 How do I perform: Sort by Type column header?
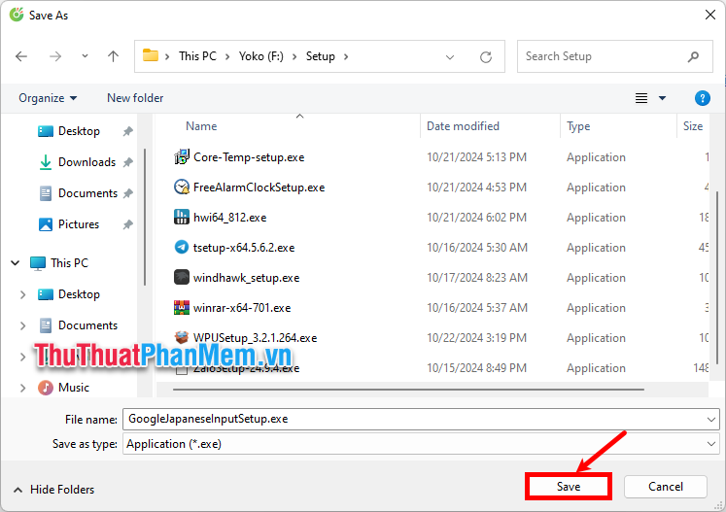[578, 126]
